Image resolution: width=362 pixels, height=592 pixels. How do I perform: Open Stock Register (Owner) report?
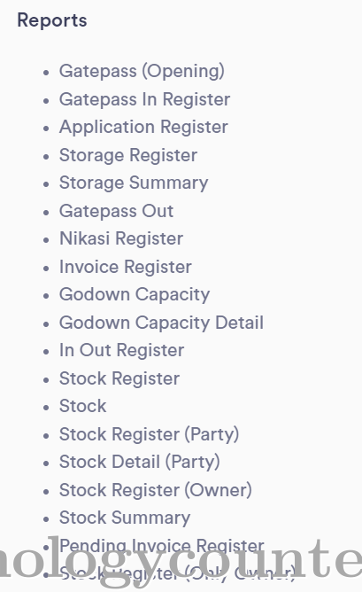pos(156,490)
